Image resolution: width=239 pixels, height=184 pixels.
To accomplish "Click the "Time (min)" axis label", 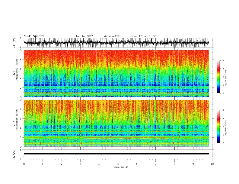I will (x=121, y=167).
